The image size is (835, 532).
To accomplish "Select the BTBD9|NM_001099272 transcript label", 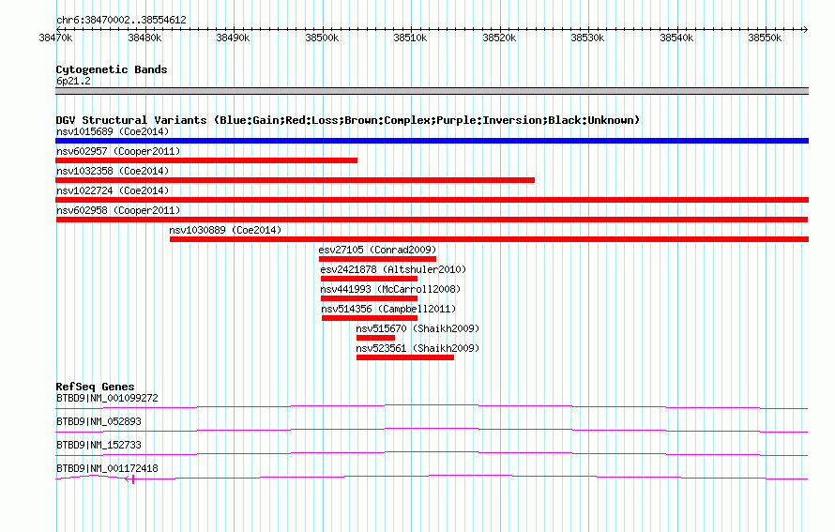I will (107, 399).
